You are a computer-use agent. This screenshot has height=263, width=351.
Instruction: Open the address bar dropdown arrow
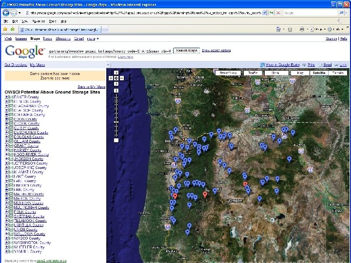[x=264, y=13]
